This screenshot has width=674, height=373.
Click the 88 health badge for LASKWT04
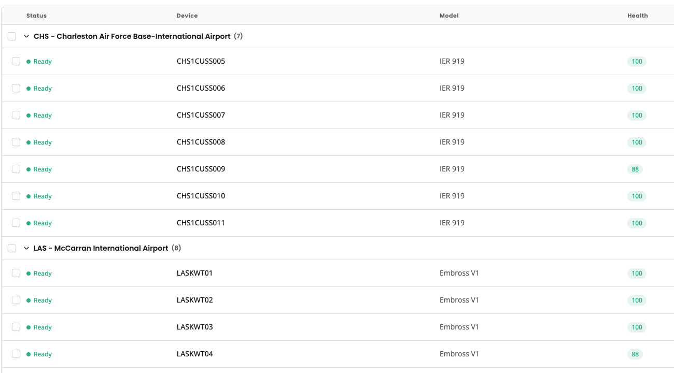pyautogui.click(x=635, y=354)
